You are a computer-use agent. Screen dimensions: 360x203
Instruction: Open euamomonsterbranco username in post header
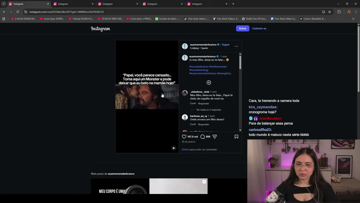[x=203, y=45]
